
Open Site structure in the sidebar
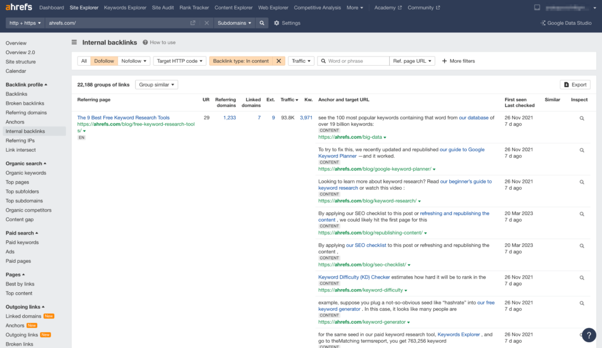[x=21, y=62]
